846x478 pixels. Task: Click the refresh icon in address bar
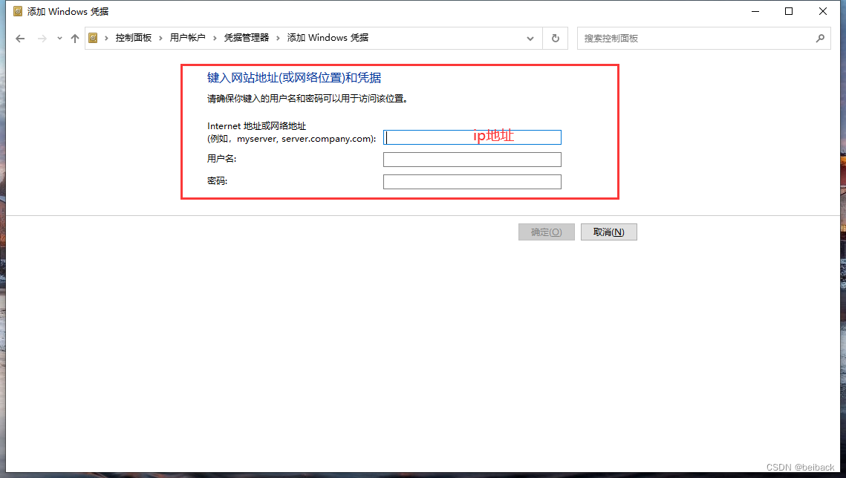pos(555,38)
